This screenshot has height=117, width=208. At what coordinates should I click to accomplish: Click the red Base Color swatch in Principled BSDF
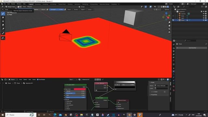tap(80, 89)
